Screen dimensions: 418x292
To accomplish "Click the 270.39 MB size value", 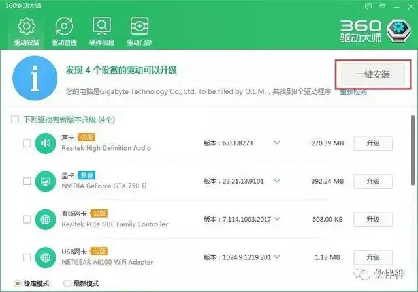I will coord(327,143).
